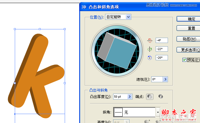Click the 3D dialog title bar
Image resolution: width=200 pixels, height=123 pixels.
click(x=140, y=7)
